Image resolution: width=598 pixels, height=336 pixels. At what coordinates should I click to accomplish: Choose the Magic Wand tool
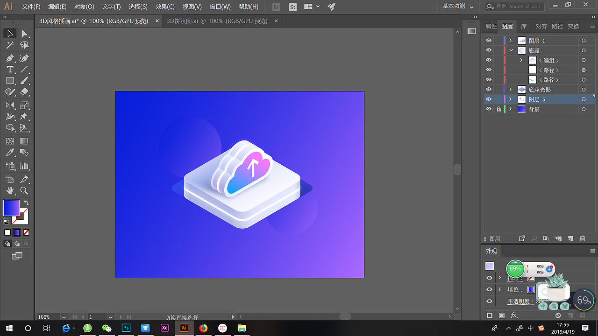pos(10,45)
